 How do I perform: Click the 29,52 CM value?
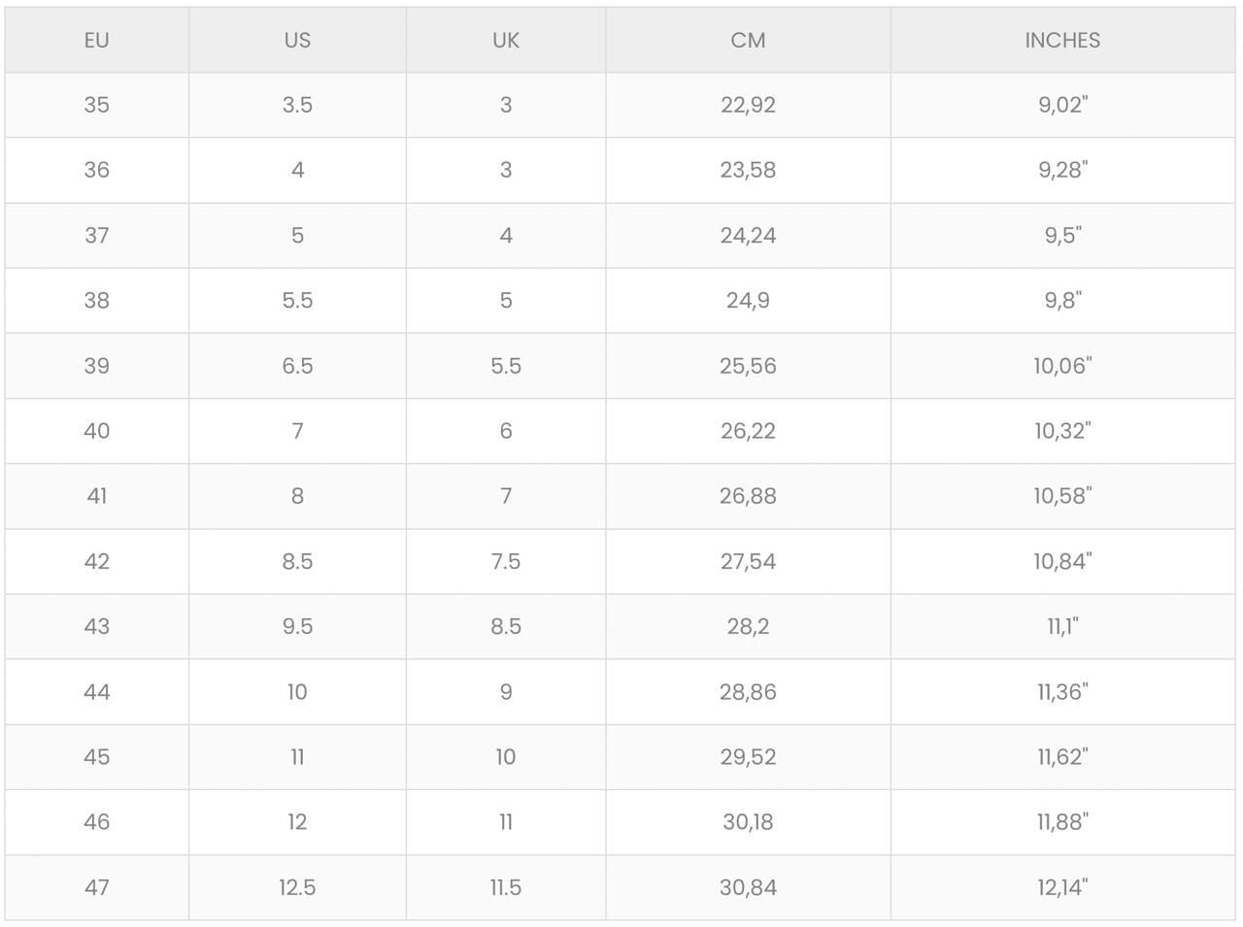point(748,757)
